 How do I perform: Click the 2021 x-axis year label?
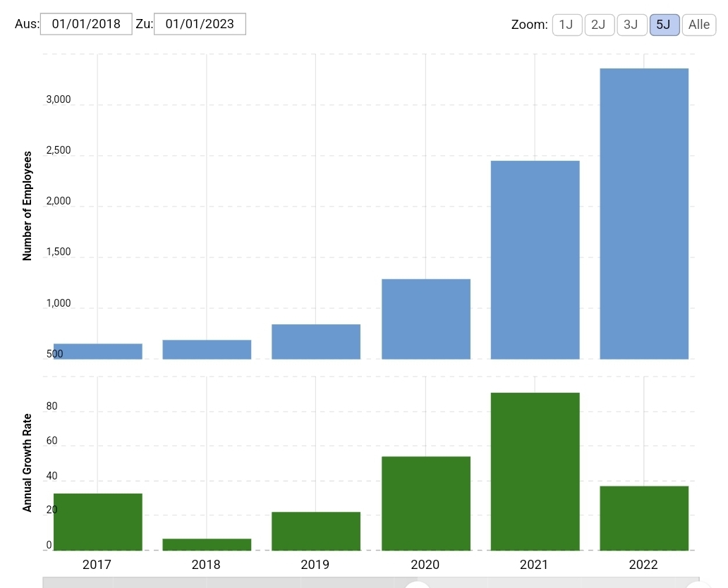click(x=534, y=564)
